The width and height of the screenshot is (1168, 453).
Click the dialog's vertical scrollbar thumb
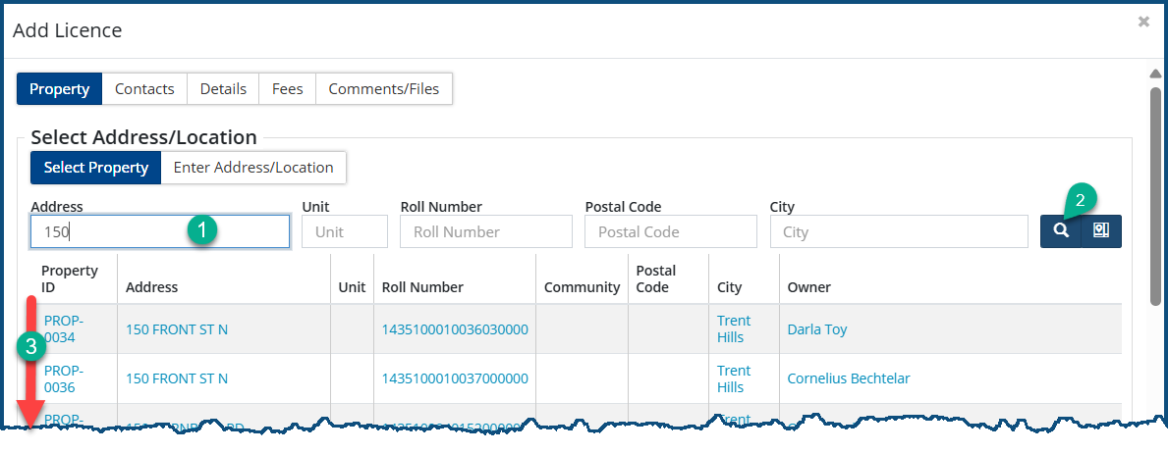(1155, 196)
